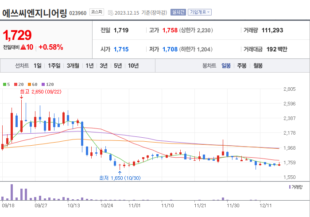
Task: Click the 저가 value 1,708
Action: 170,49
